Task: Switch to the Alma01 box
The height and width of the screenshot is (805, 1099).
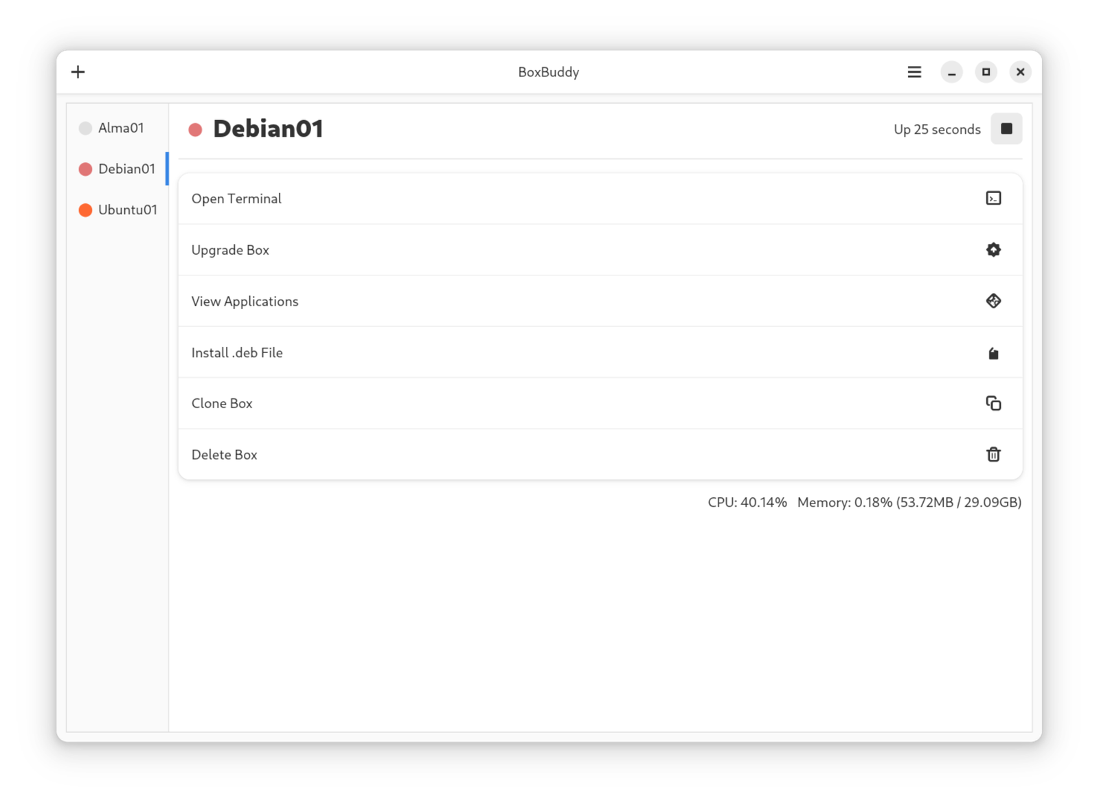Action: pos(121,128)
